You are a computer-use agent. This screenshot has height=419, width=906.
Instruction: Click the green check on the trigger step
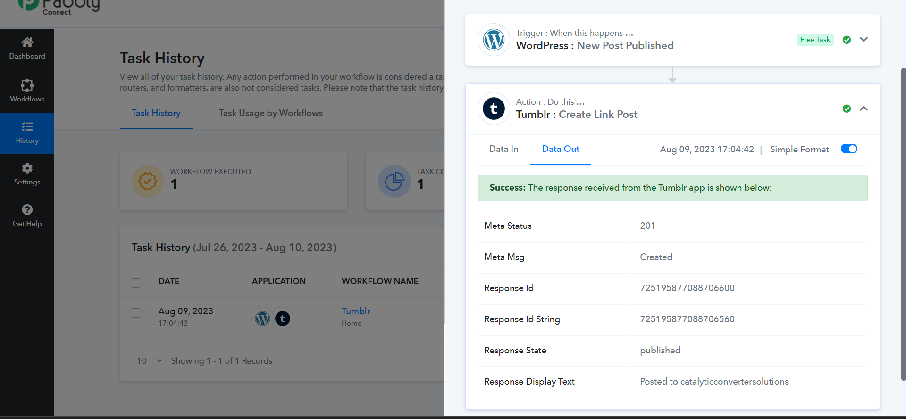pos(847,40)
